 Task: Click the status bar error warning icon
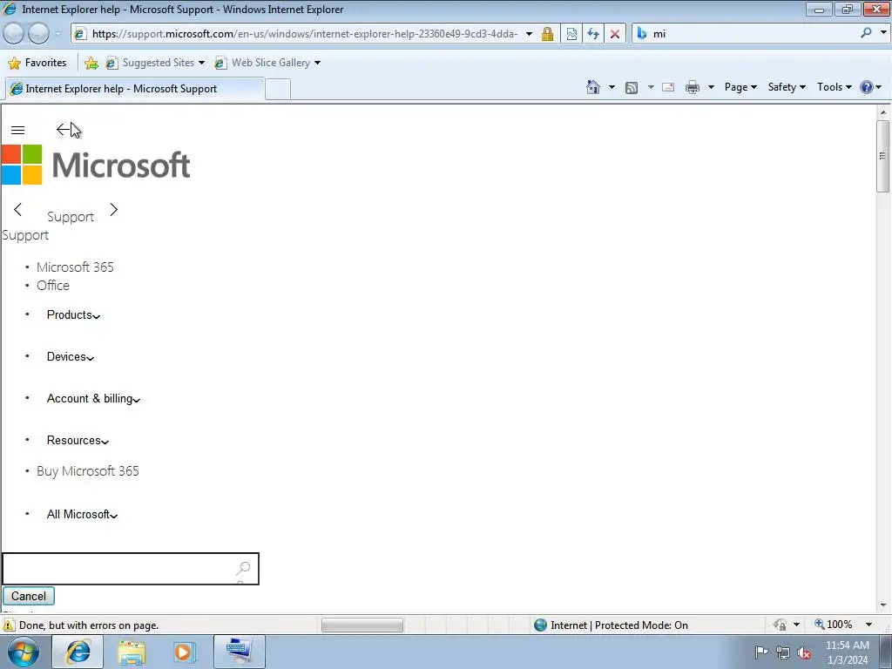point(9,625)
